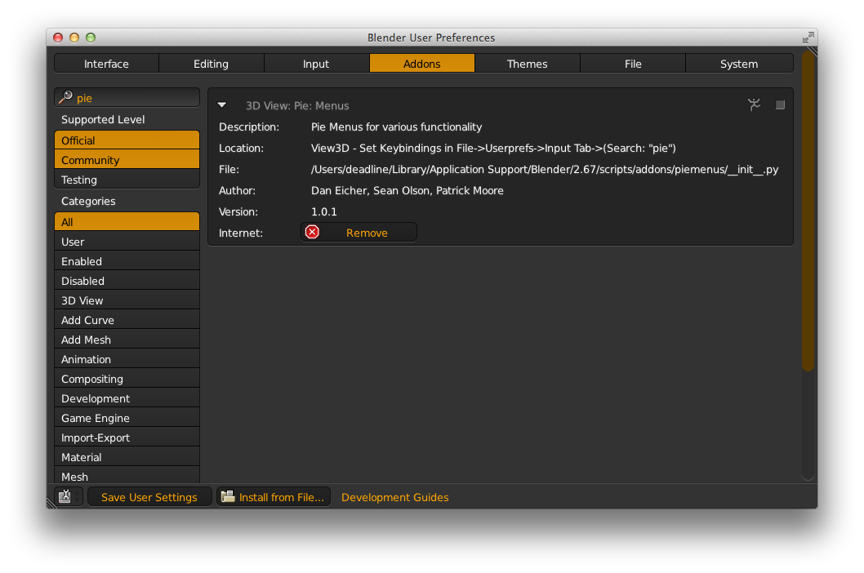The image size is (864, 573).
Task: Go to the File tab
Action: click(633, 64)
